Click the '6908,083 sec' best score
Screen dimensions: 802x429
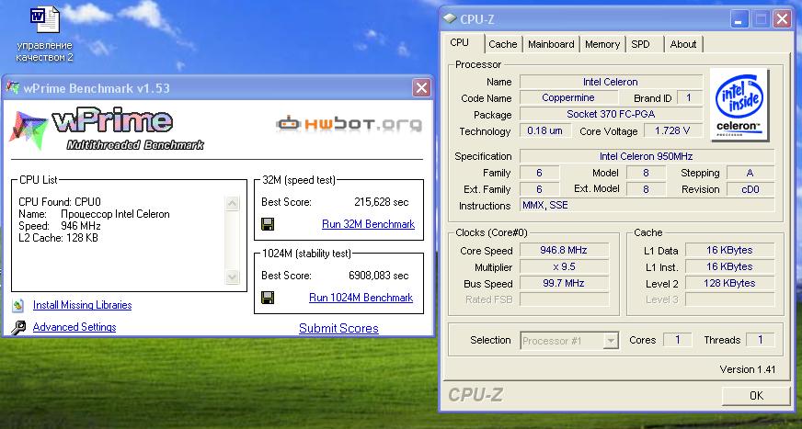click(379, 276)
